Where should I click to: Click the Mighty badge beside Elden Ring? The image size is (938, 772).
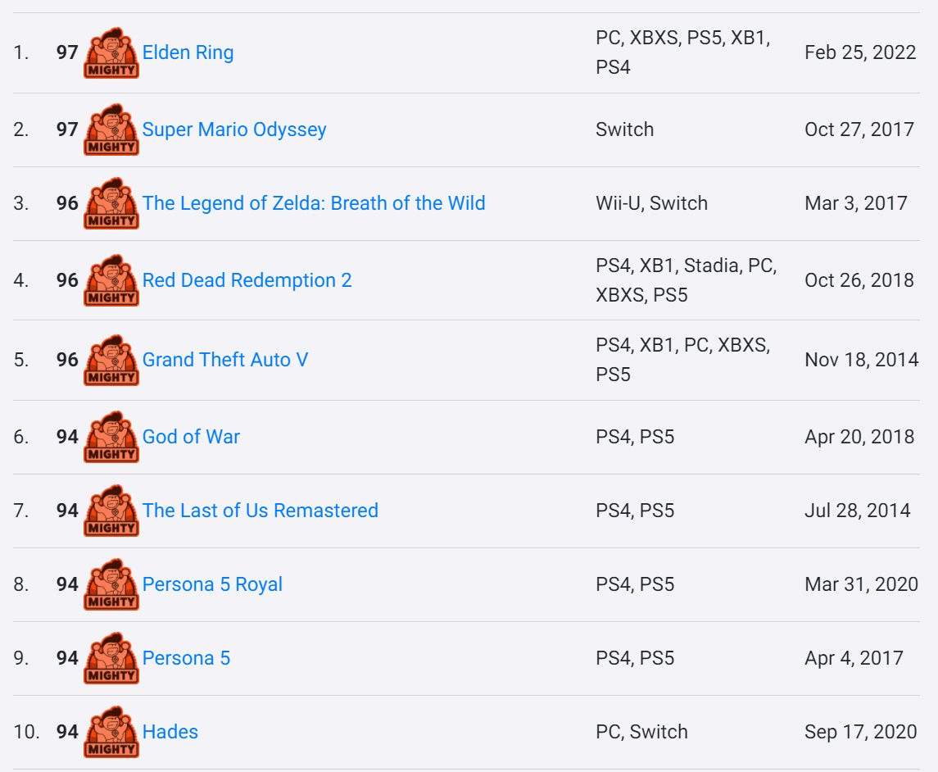coord(111,53)
